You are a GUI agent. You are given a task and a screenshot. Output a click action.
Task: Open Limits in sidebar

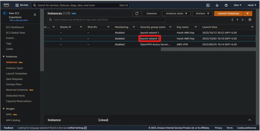9,49
